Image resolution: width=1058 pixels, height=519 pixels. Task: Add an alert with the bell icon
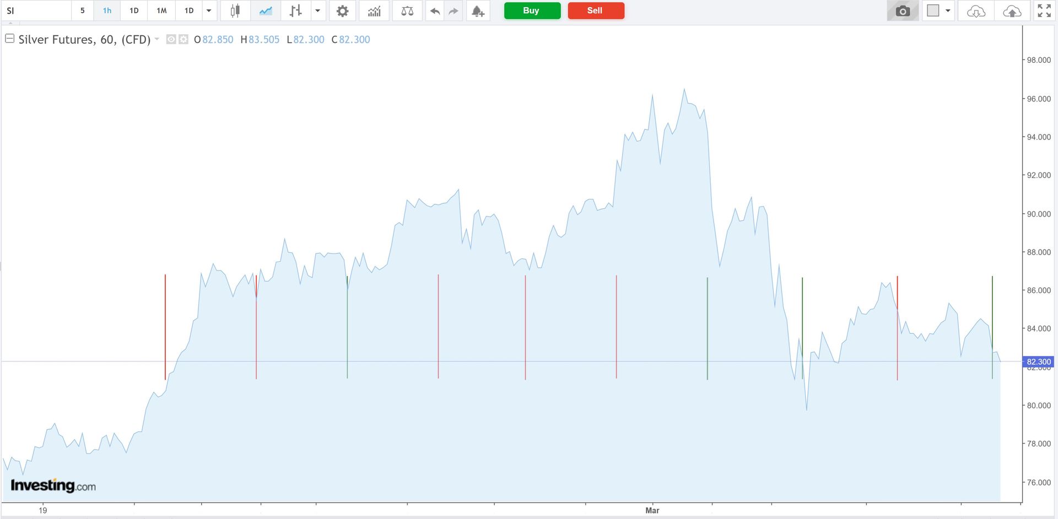(478, 11)
